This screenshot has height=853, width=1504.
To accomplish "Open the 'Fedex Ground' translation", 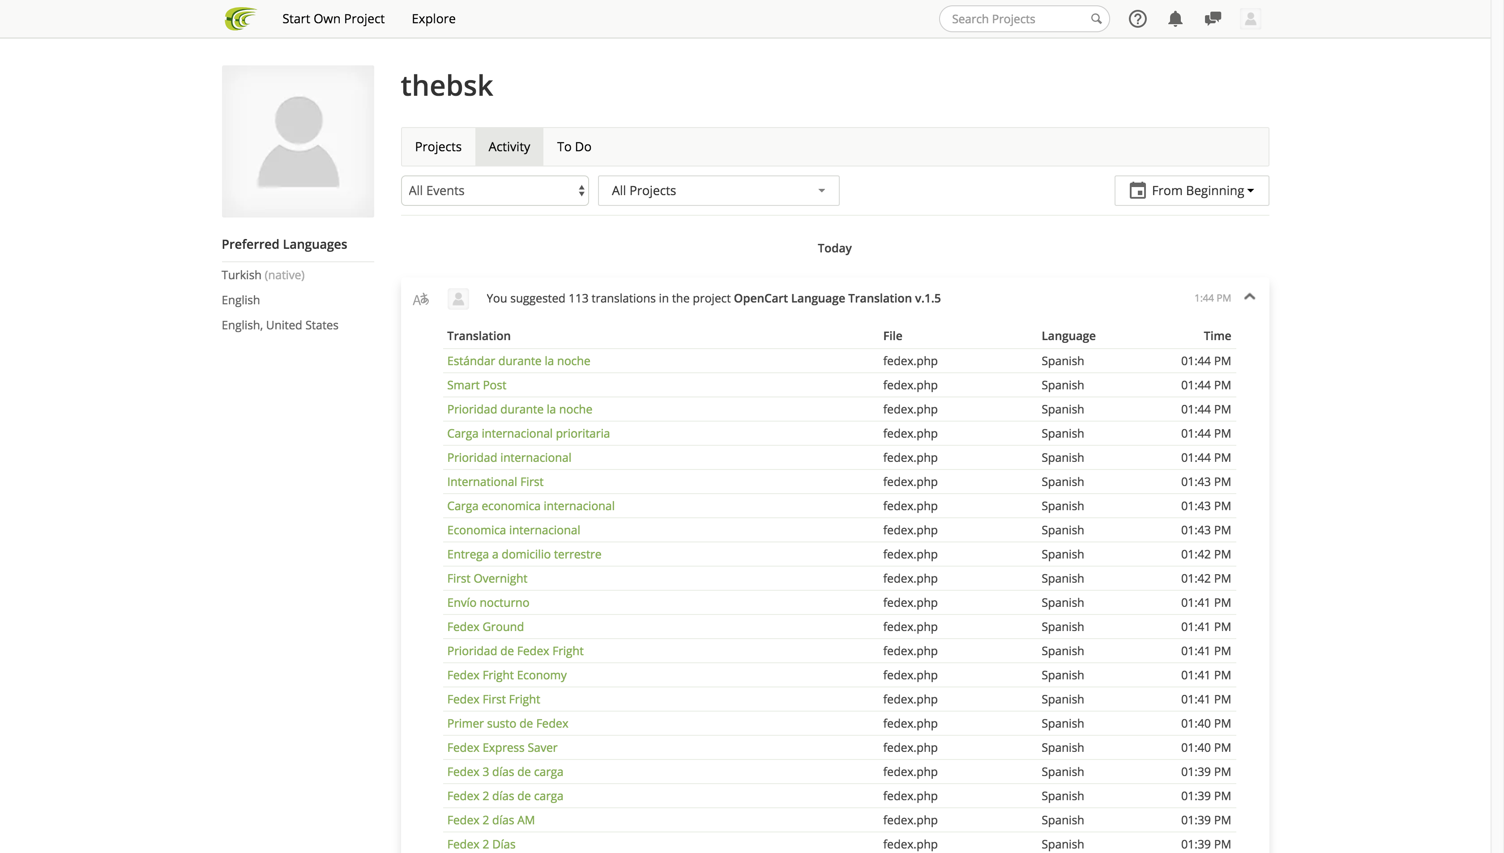I will 485,626.
